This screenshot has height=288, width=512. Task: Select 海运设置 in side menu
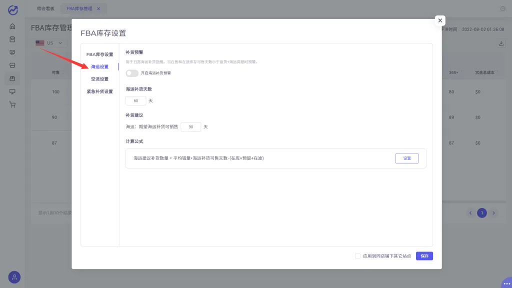coord(99,66)
